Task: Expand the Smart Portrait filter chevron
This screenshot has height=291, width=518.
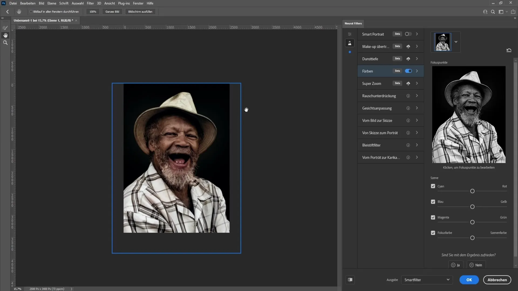Action: coord(417,34)
